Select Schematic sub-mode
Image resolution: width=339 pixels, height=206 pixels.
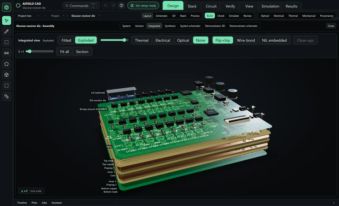[161, 16]
